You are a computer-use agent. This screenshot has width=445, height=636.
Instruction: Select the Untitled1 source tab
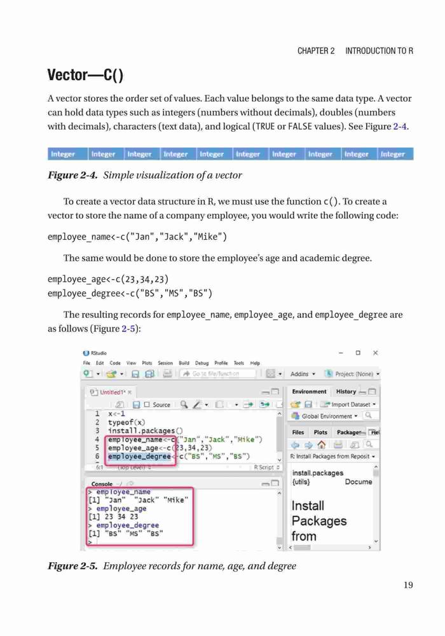(111, 392)
